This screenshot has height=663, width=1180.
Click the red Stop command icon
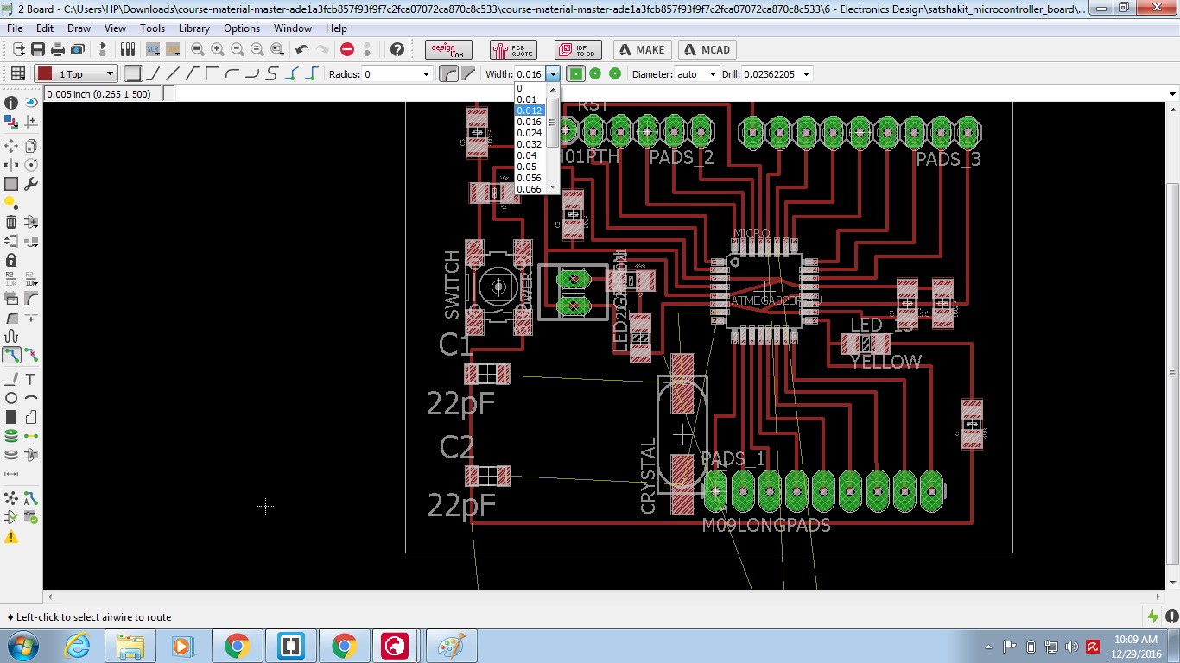tap(347, 49)
